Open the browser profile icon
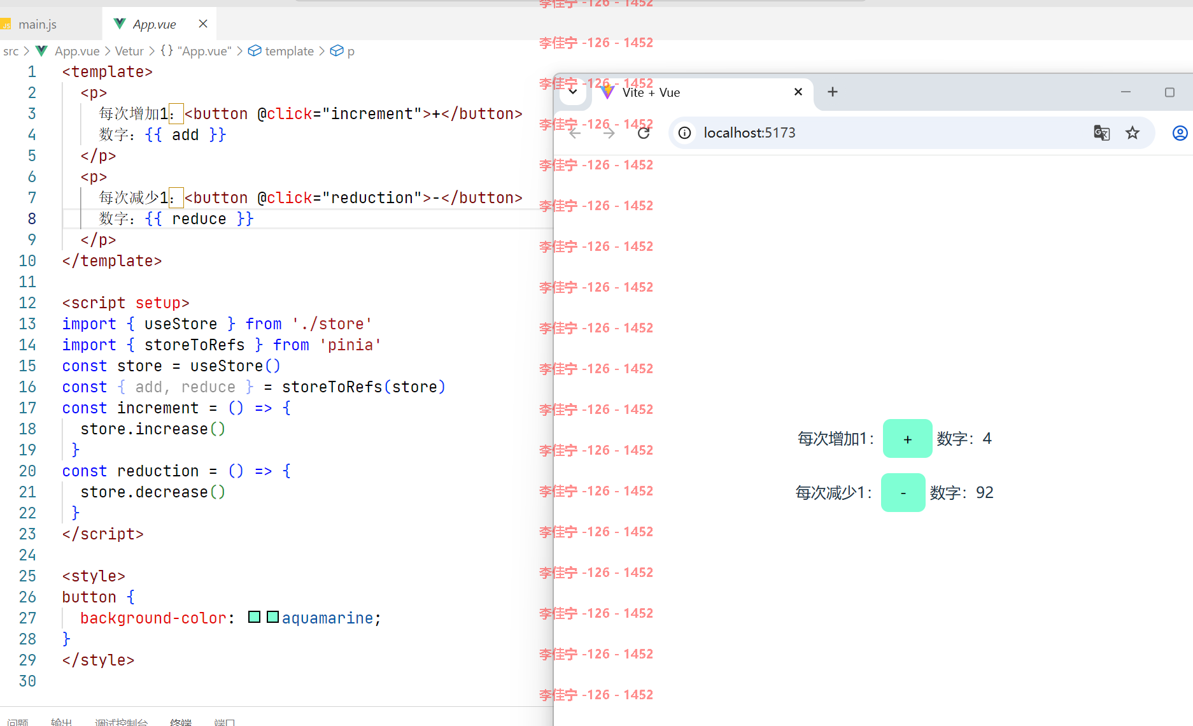 1180,132
